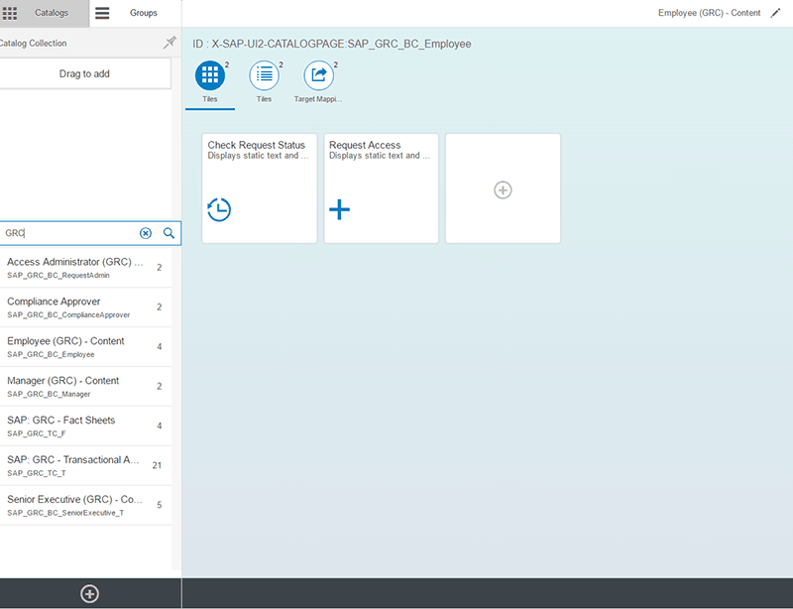Clear the GRC search text
The width and height of the screenshot is (793, 609).
pos(146,233)
